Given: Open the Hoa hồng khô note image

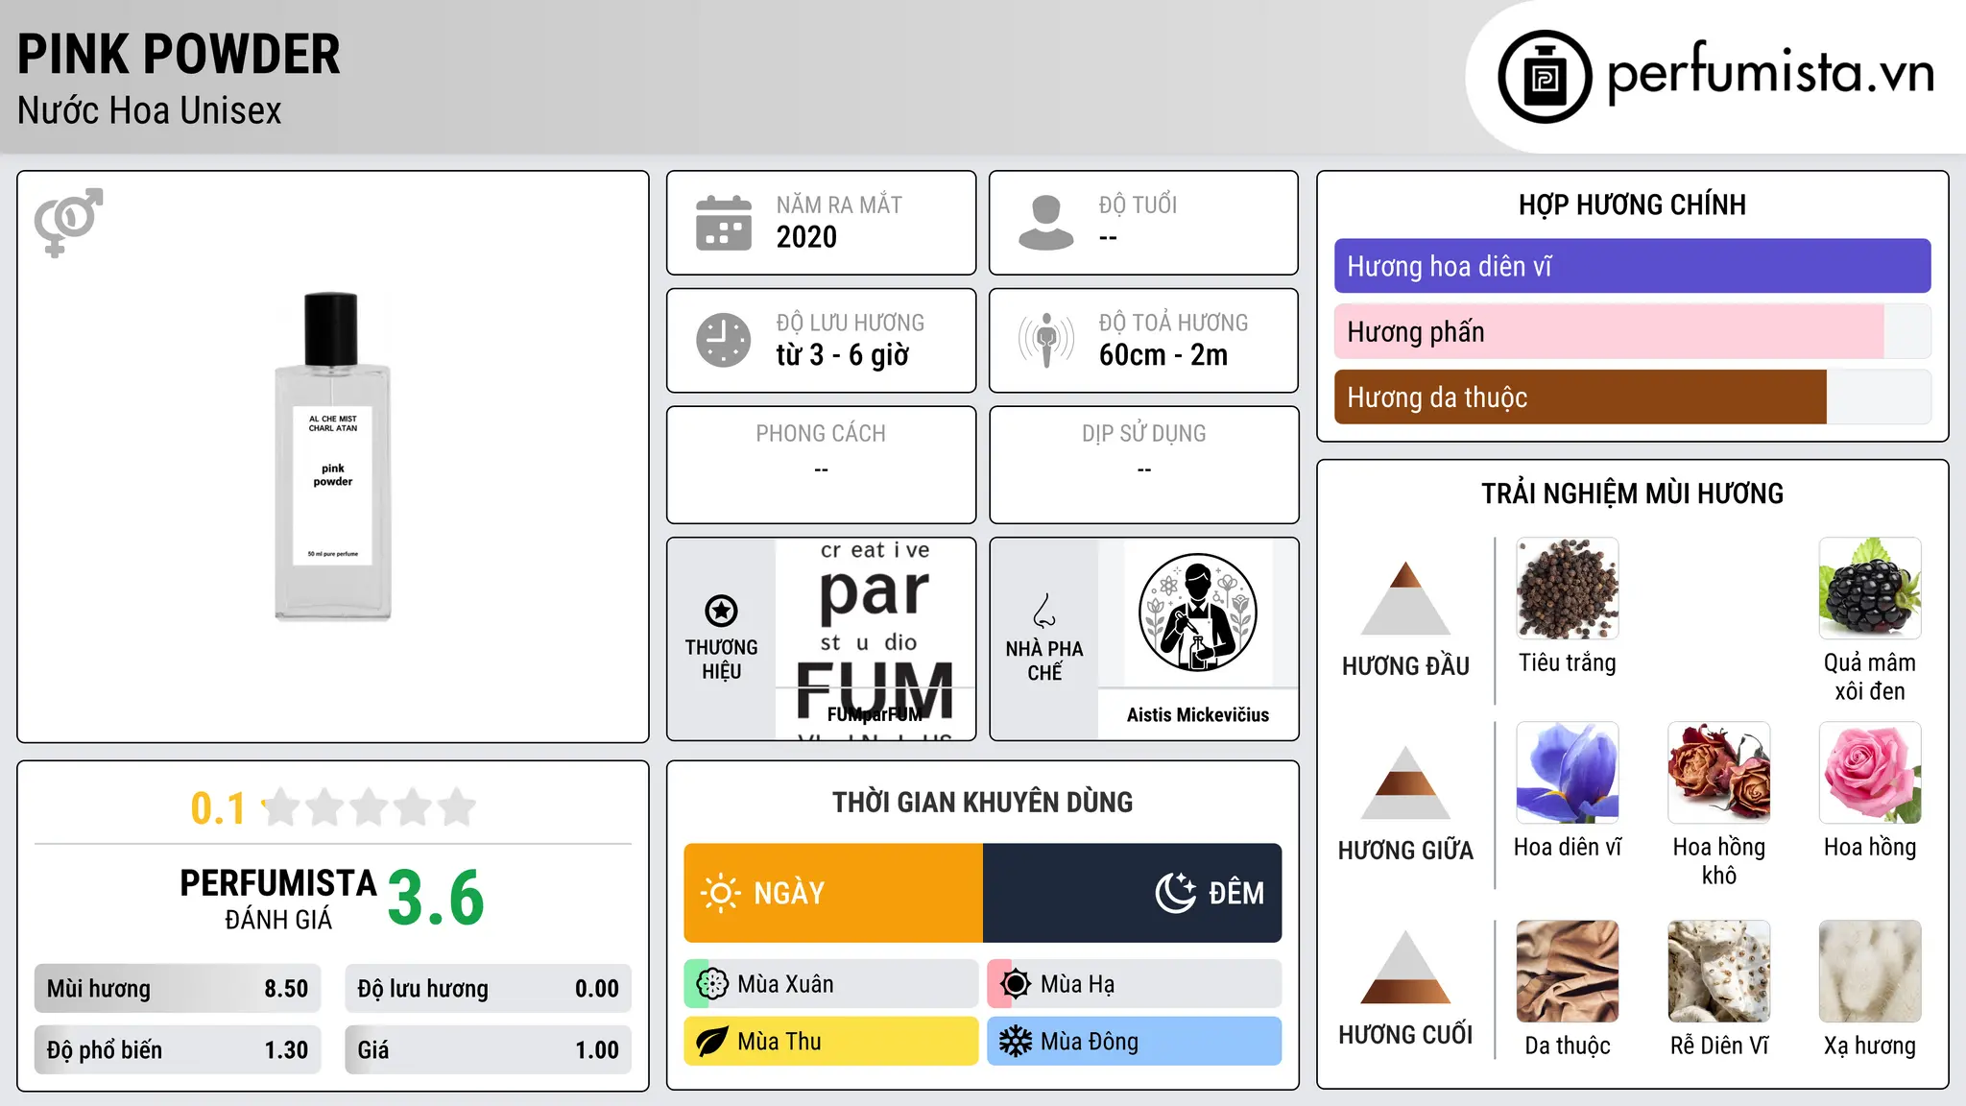Looking at the screenshot, I should [1719, 773].
